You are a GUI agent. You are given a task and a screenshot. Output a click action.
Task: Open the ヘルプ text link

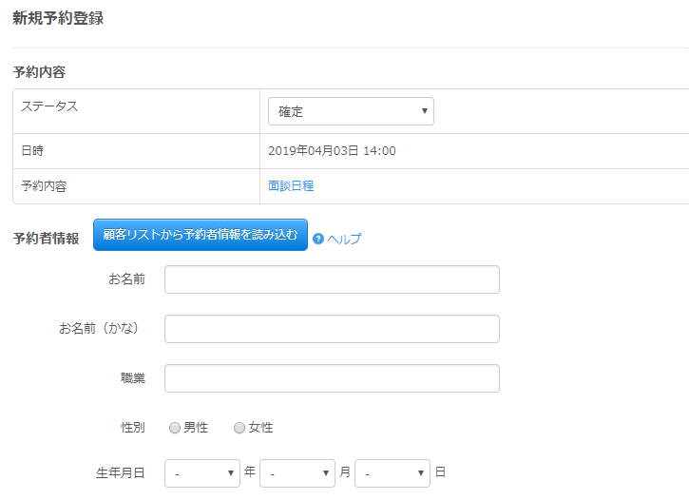click(x=344, y=240)
